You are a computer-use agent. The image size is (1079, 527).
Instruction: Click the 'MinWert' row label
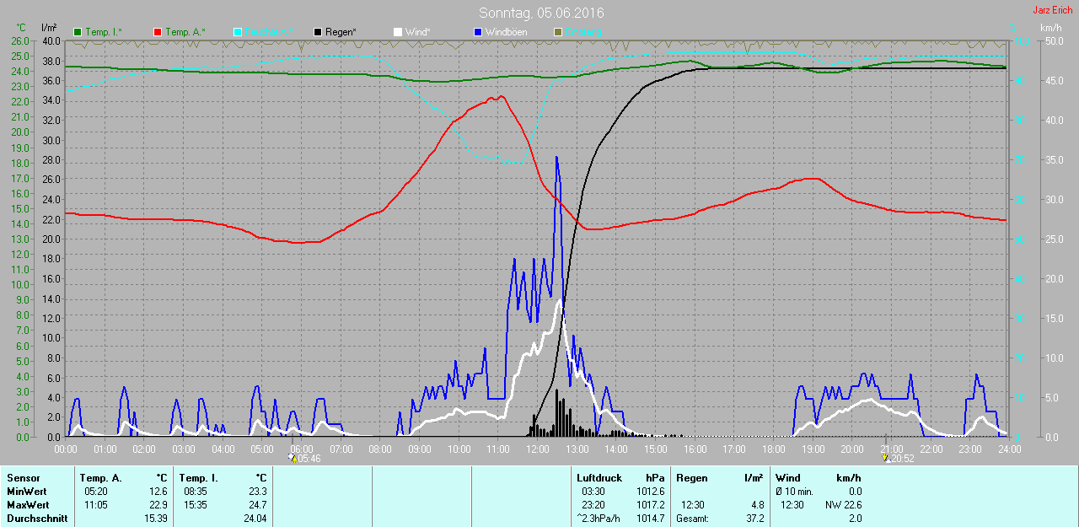click(26, 492)
